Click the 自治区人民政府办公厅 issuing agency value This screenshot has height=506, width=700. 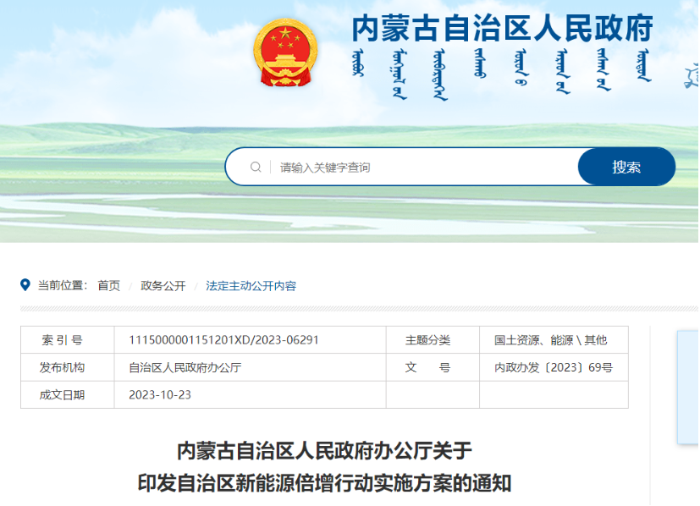pyautogui.click(x=185, y=368)
